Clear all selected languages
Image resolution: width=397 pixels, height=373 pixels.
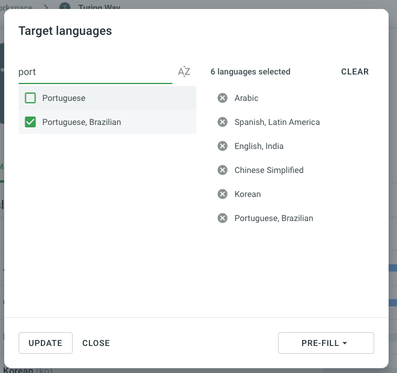coord(354,71)
